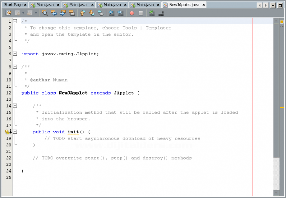Click the vertical scrollbar thumb
286x198 pixels.
click(x=276, y=90)
